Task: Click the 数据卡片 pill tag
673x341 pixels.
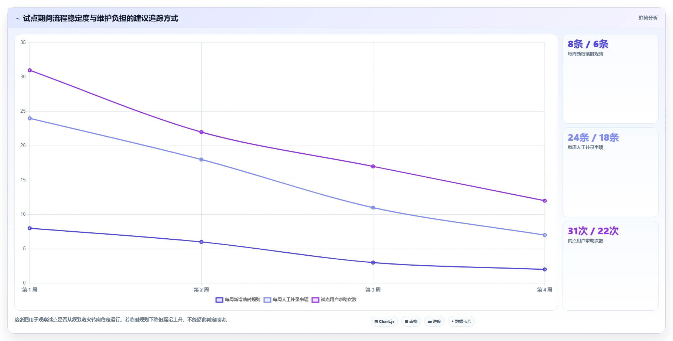Action: 461,321
